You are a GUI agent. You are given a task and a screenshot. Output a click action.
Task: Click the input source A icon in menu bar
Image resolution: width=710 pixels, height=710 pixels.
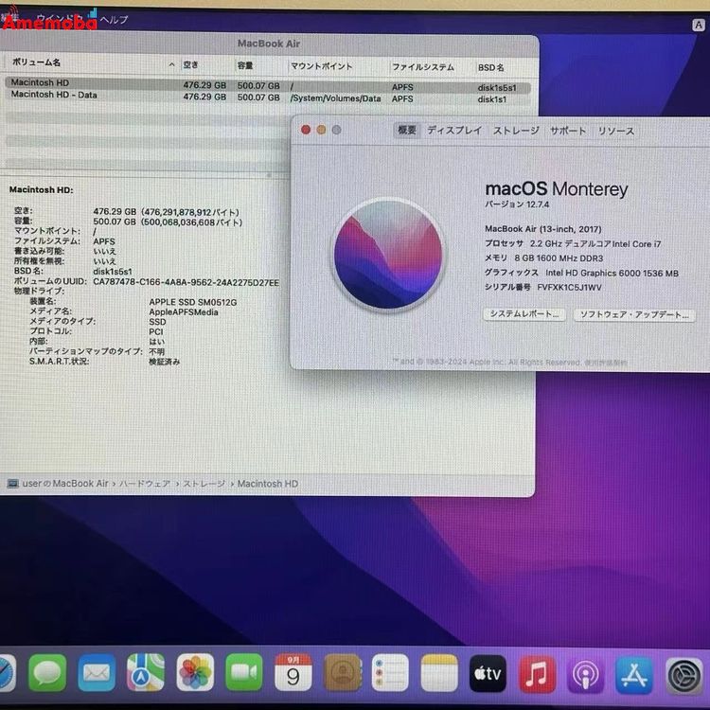click(x=699, y=25)
